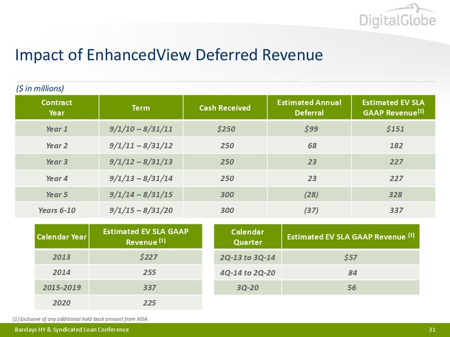Click the "$250" cash received cell

click(x=226, y=129)
